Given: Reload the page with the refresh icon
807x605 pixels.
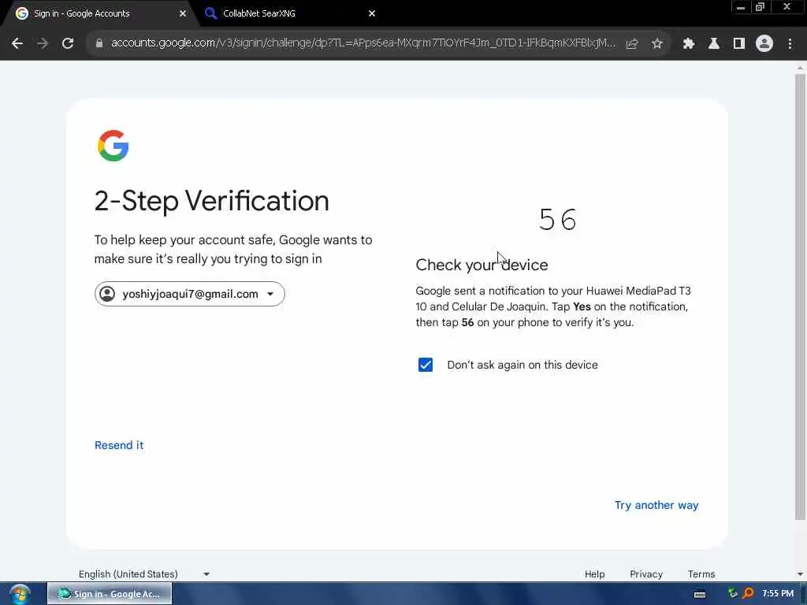Looking at the screenshot, I should [68, 44].
